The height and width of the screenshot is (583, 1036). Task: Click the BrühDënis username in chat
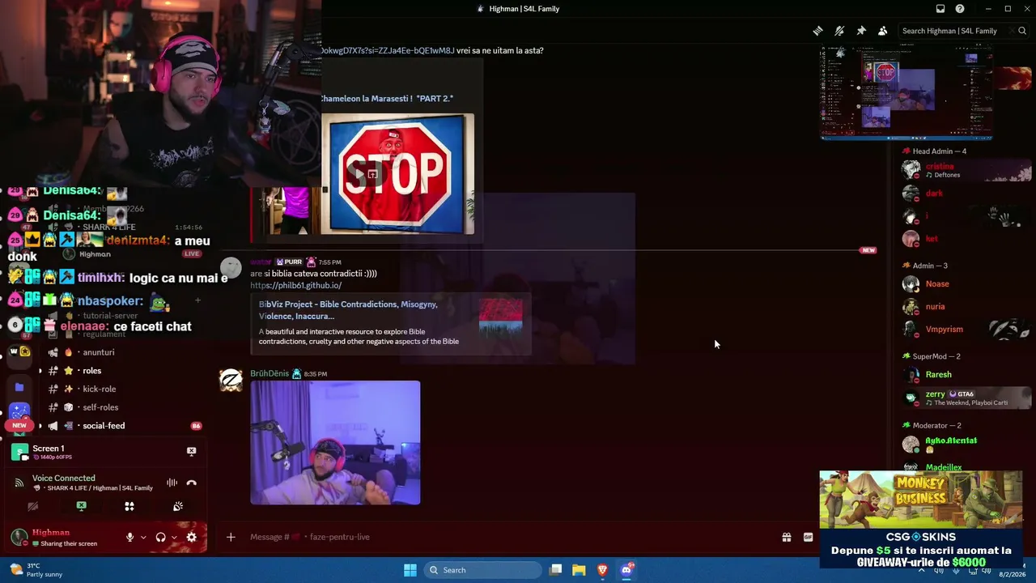click(x=270, y=373)
